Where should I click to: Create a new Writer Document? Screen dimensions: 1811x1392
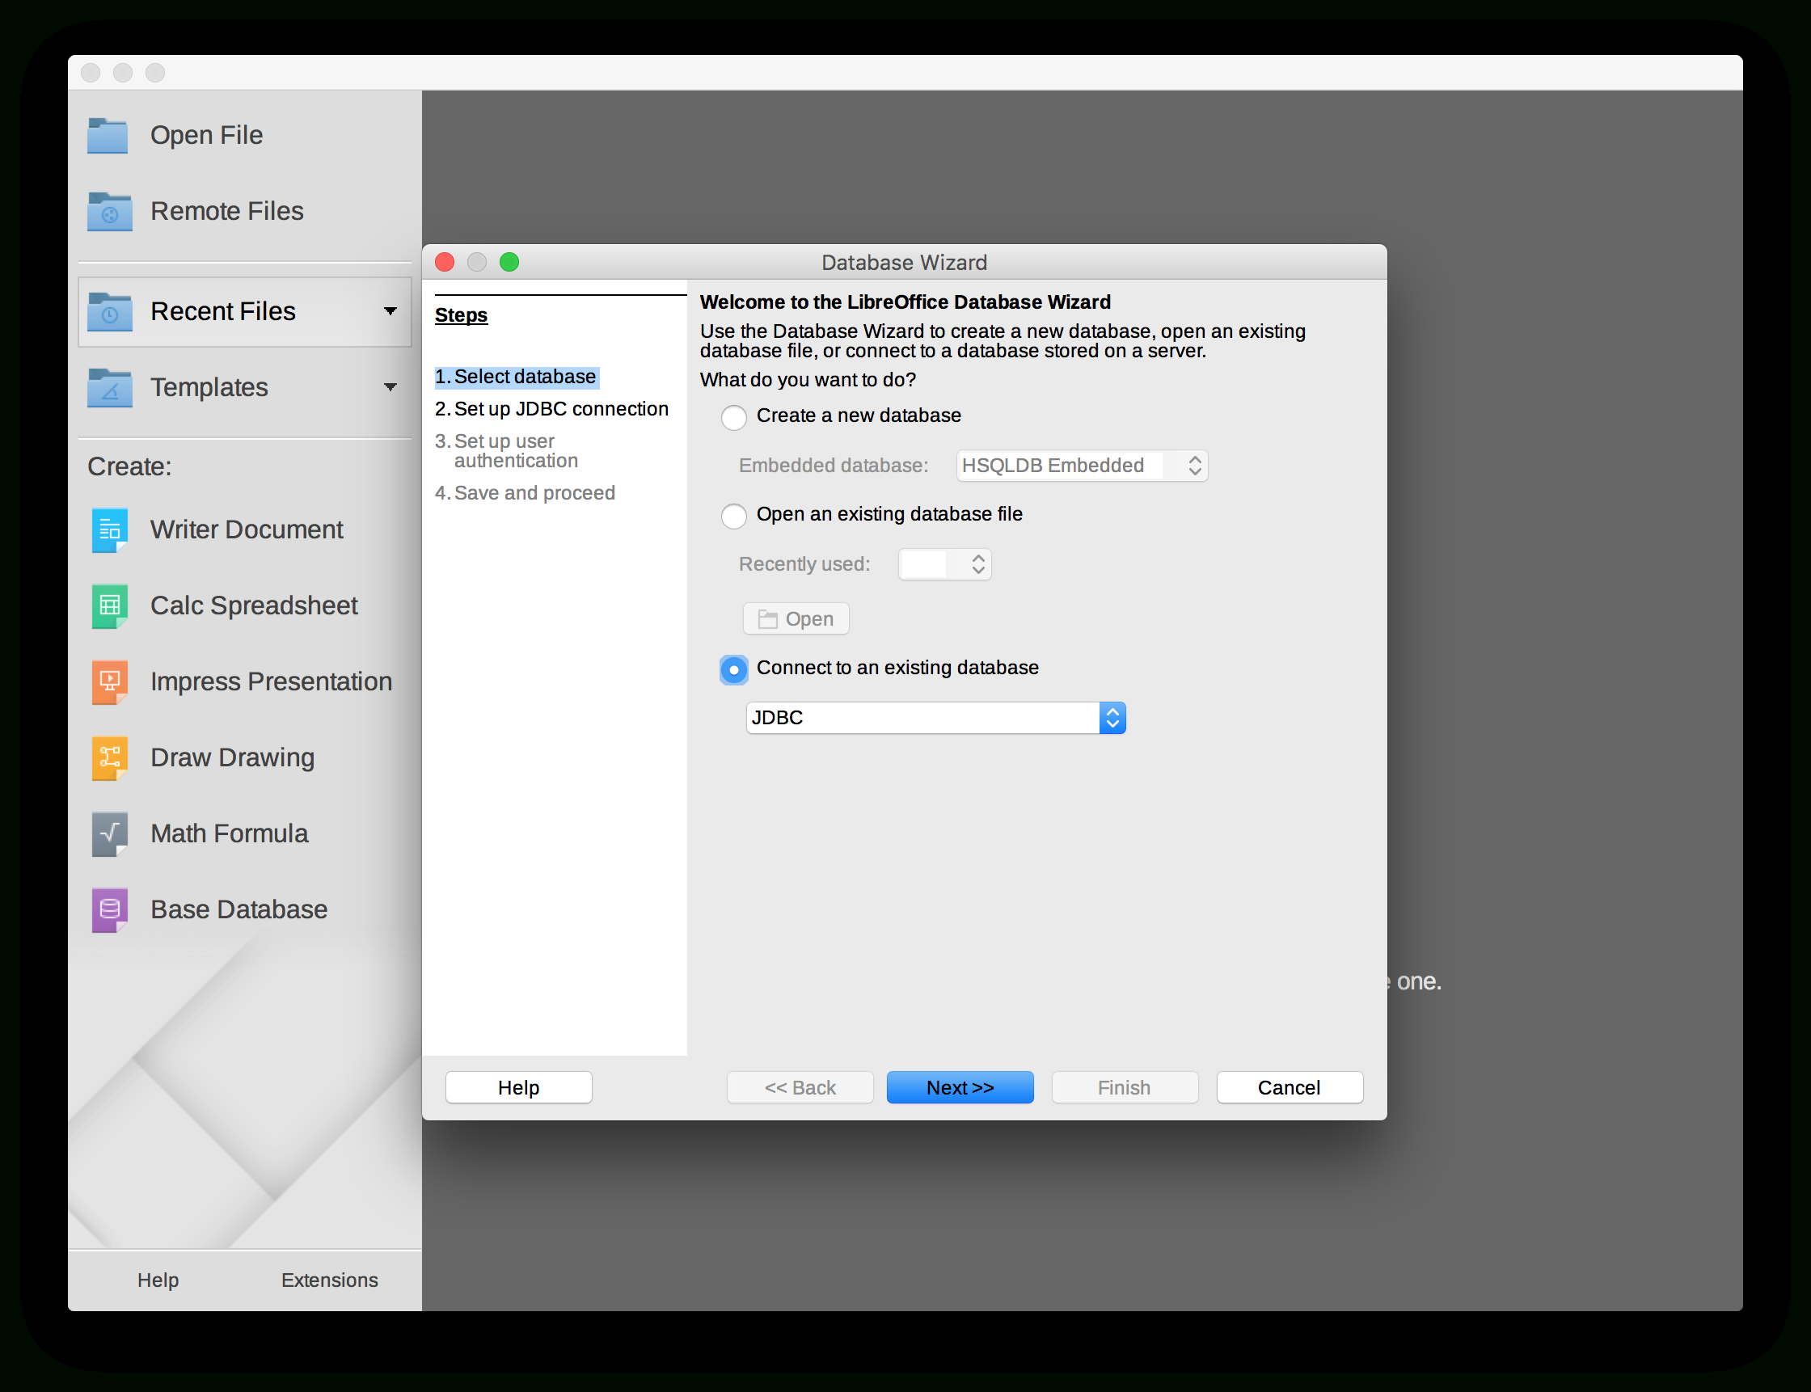(x=246, y=529)
